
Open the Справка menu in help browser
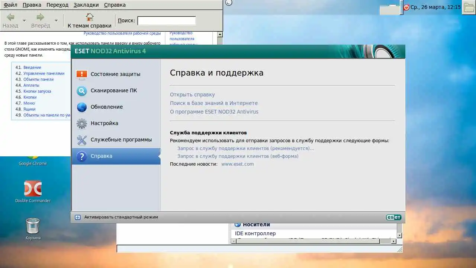click(x=115, y=5)
